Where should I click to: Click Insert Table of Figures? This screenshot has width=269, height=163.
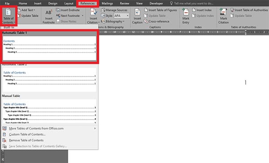pyautogui.click(x=161, y=10)
